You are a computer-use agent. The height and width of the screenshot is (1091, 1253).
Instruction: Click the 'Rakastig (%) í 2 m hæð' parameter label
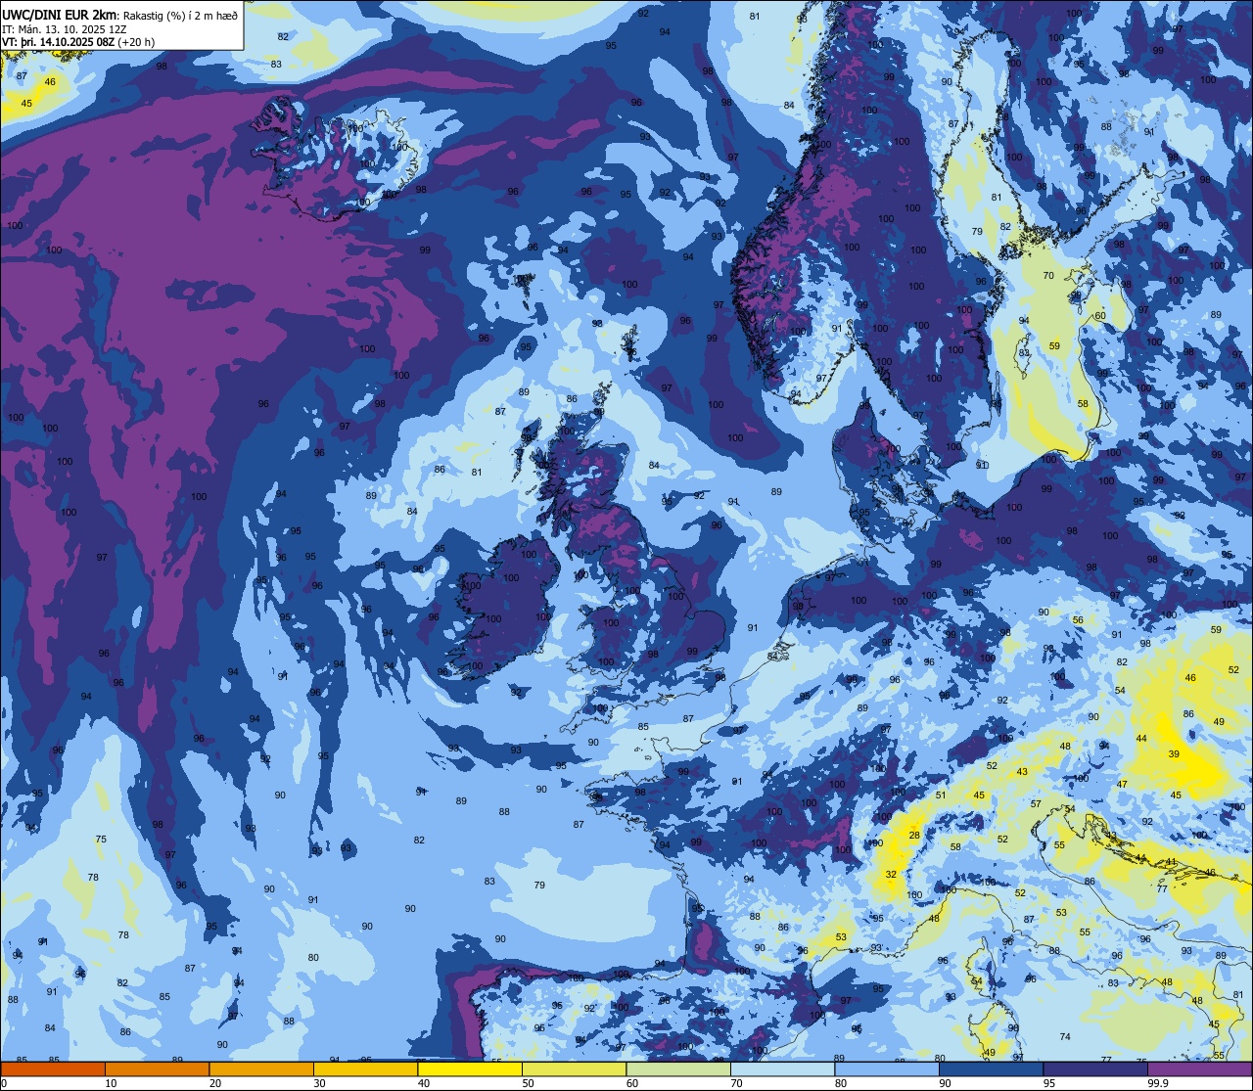click(x=180, y=15)
